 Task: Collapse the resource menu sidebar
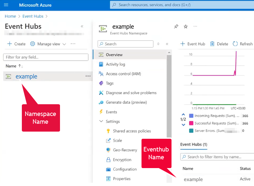[x=167, y=44]
